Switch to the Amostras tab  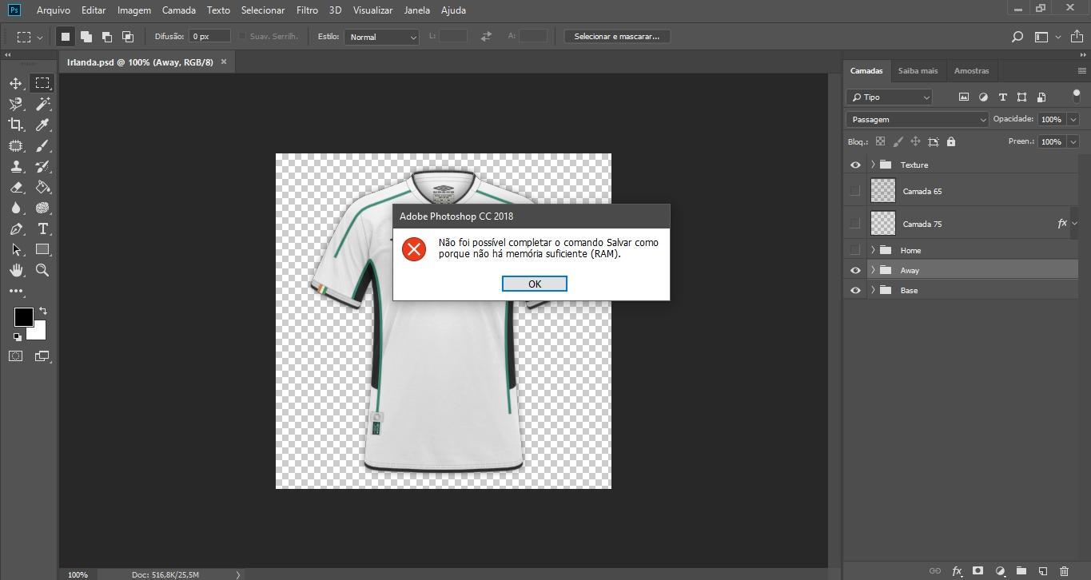[971, 70]
